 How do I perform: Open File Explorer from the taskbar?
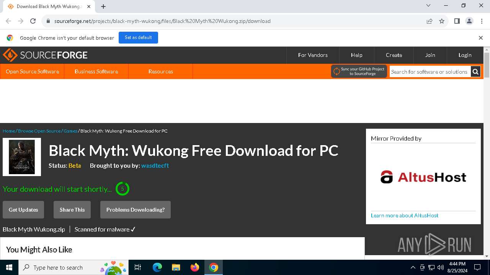coord(176,267)
